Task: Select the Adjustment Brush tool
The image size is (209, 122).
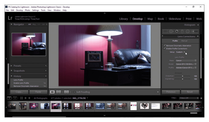Action: click(195, 31)
